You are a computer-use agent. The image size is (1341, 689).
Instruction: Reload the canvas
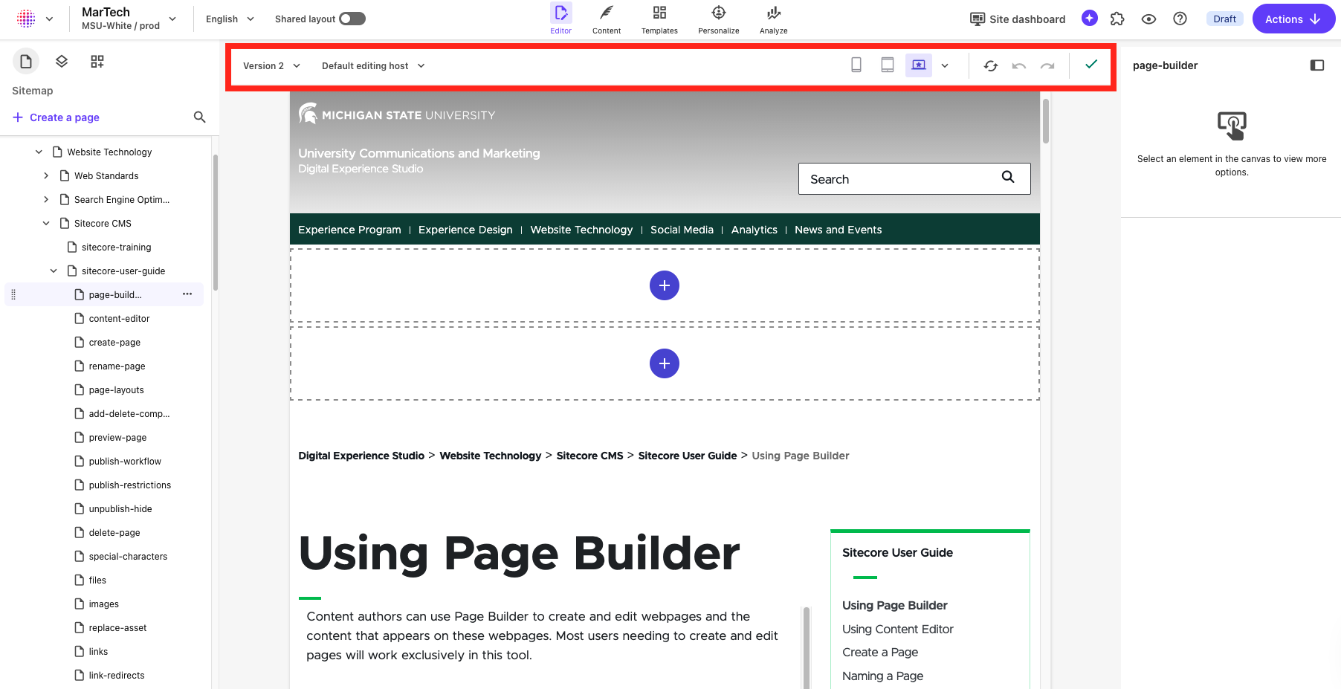[991, 65]
